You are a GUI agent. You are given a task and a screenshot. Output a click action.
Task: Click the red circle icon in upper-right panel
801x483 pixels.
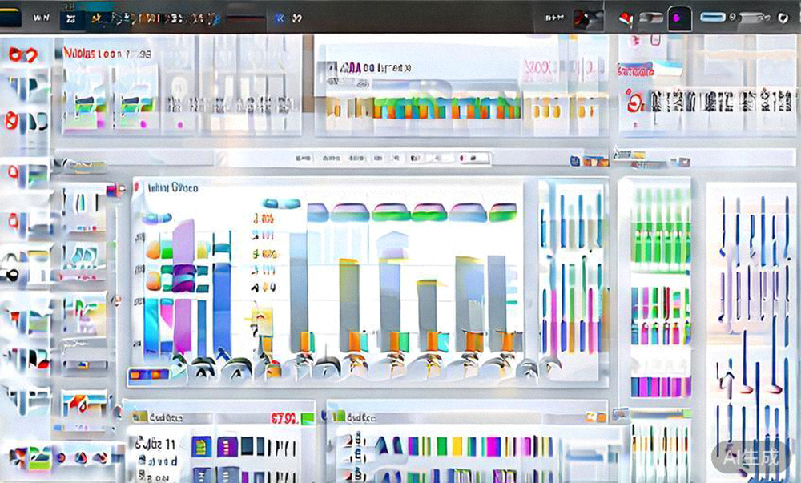(x=635, y=103)
